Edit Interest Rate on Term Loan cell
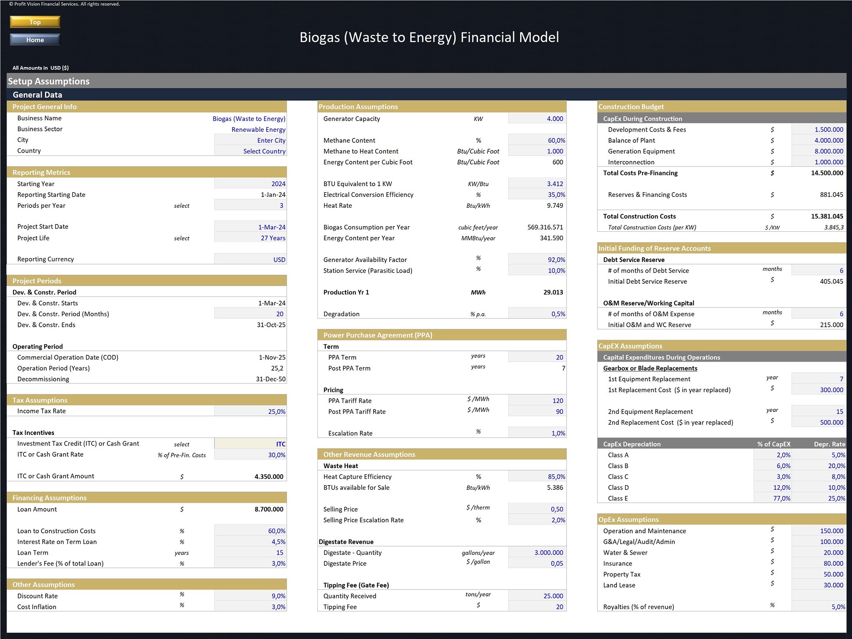852x639 pixels. tap(250, 542)
